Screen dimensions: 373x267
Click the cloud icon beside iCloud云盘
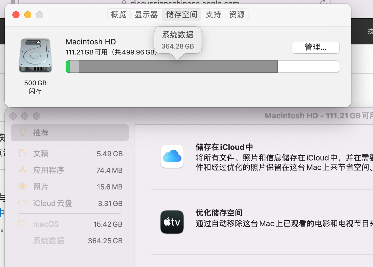pyautogui.click(x=22, y=203)
